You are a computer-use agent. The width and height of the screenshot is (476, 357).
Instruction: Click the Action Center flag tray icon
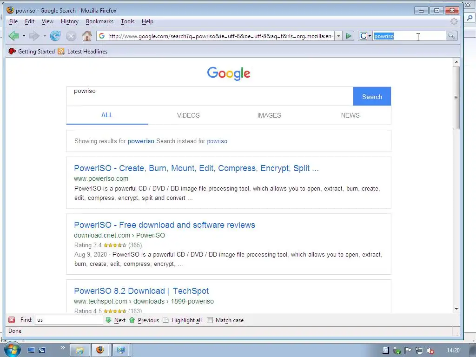pos(408,350)
